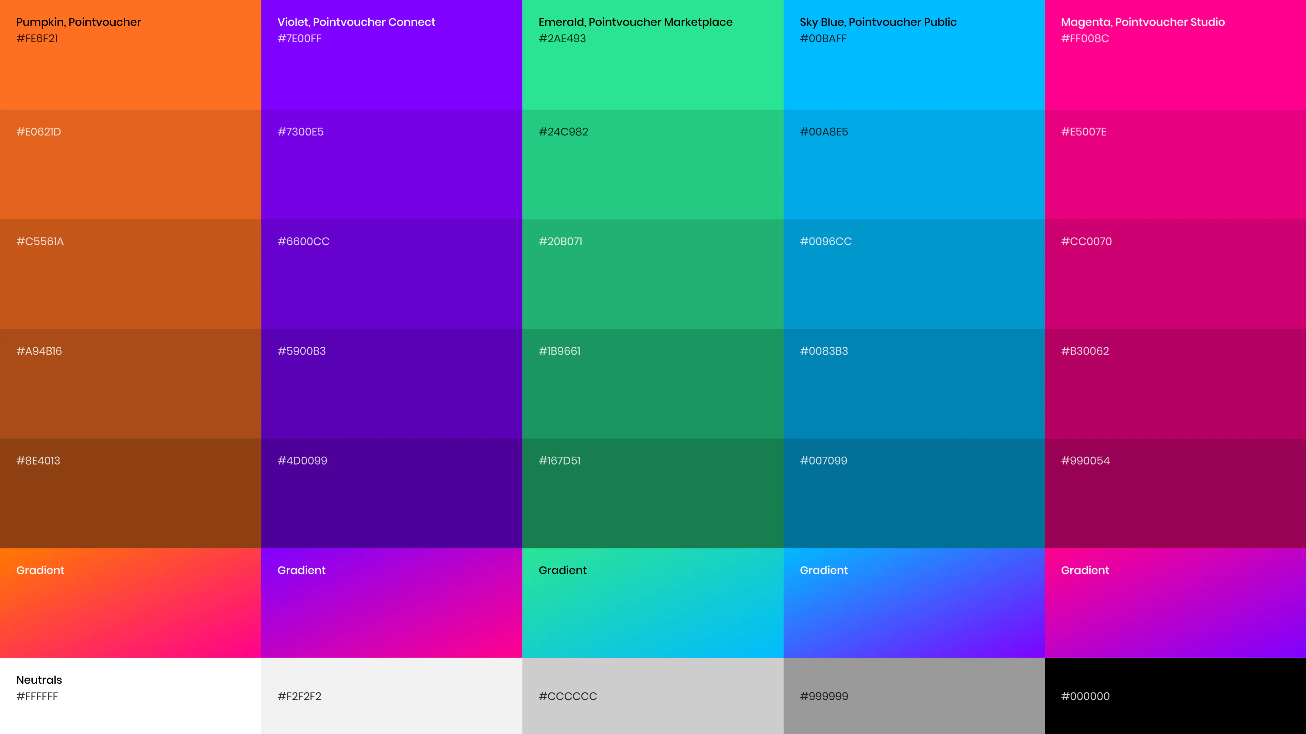This screenshot has height=734, width=1306.
Task: Select the light gray #F2F2F2 swatch
Action: coord(391,696)
